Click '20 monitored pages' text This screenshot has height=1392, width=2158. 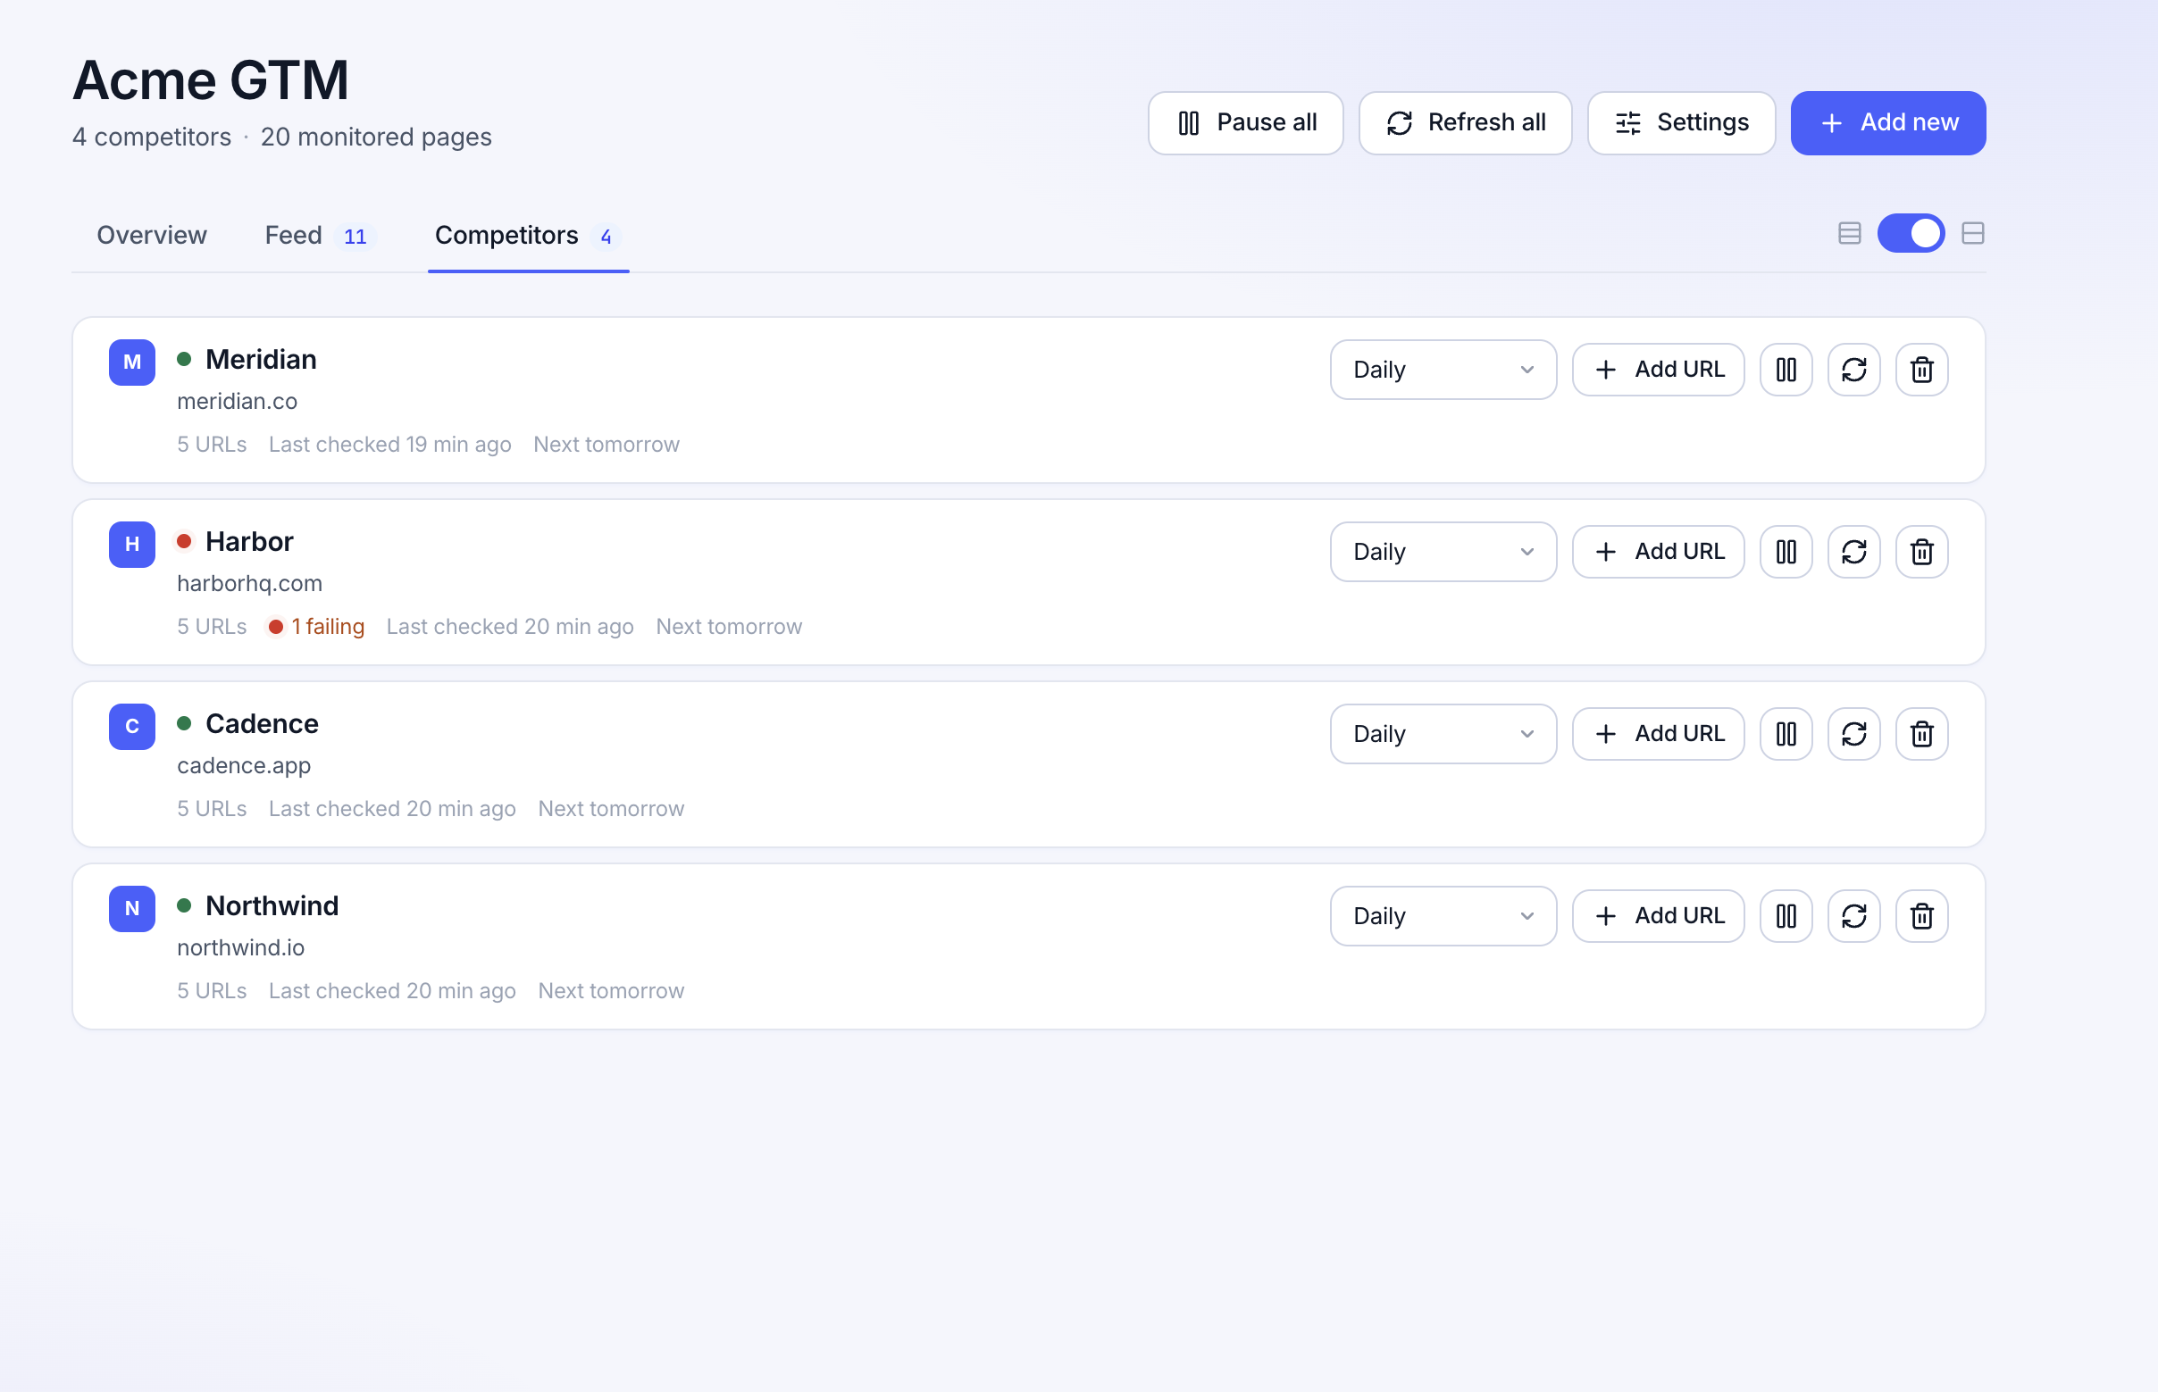click(x=376, y=137)
